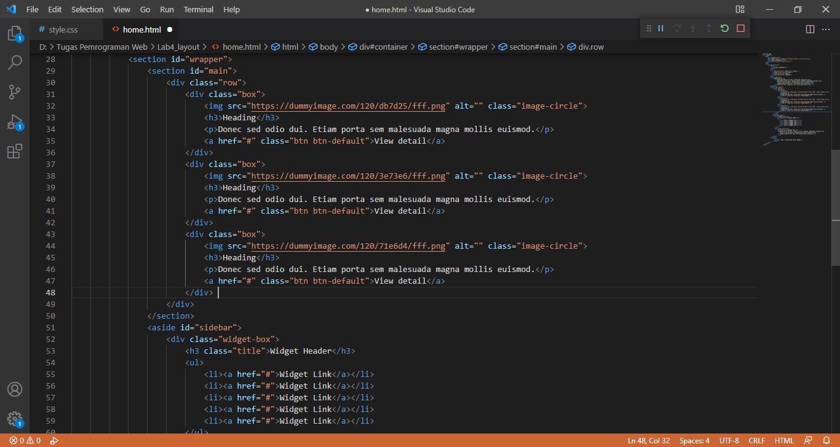Screen dimensions: 840x447
Task: Open the Explorer view in the Activity Bar
Action: pos(15,34)
